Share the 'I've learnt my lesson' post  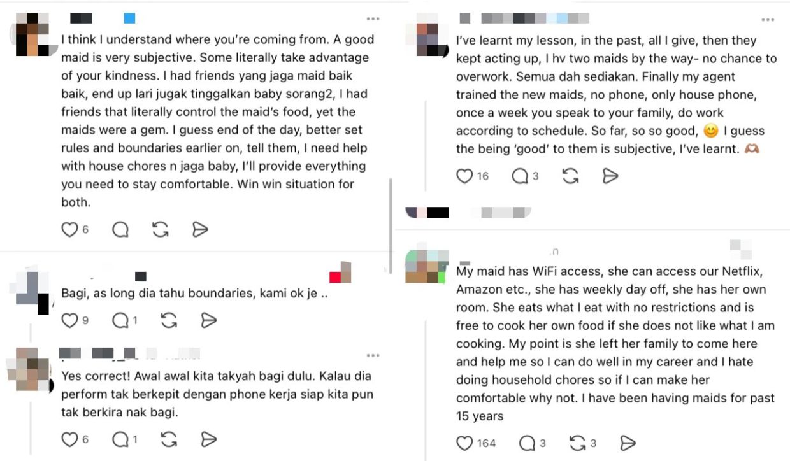pyautogui.click(x=610, y=176)
